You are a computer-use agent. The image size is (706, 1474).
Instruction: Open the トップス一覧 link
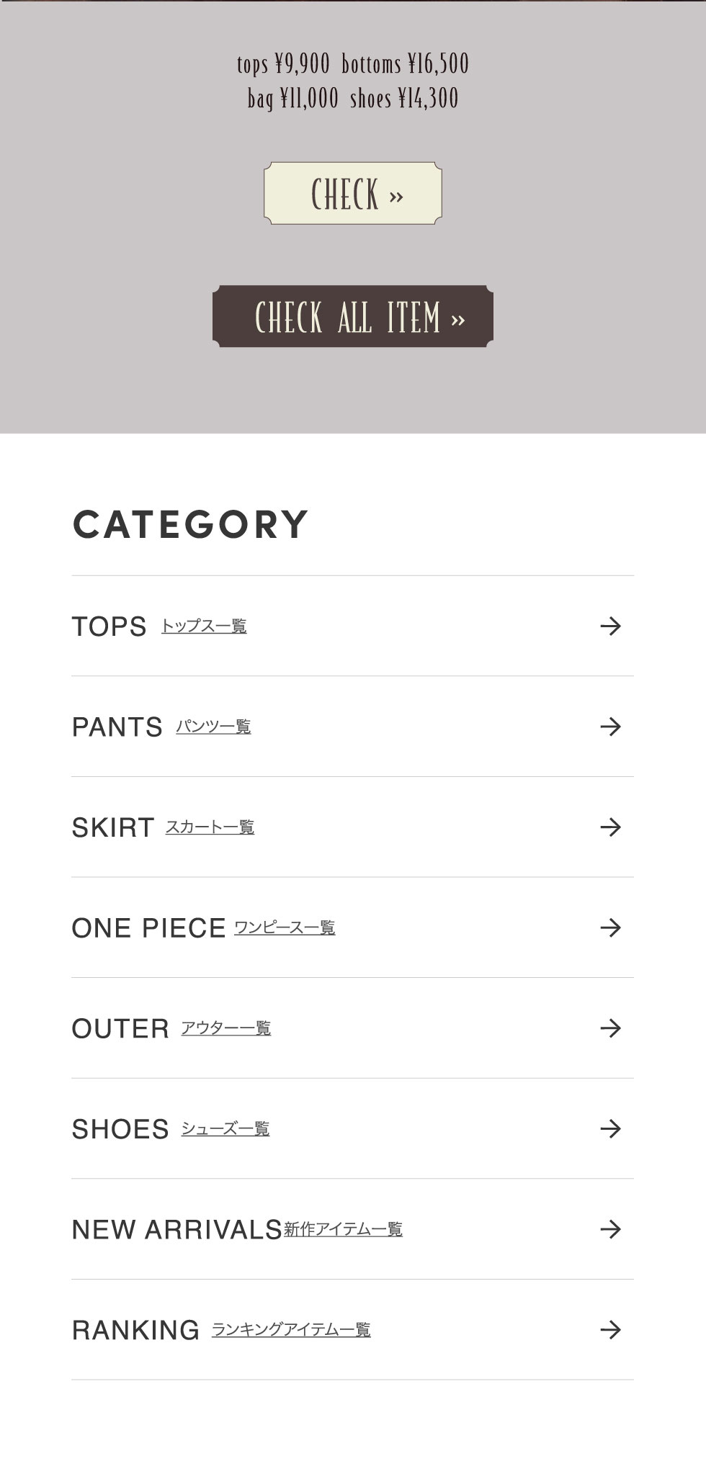(x=204, y=626)
